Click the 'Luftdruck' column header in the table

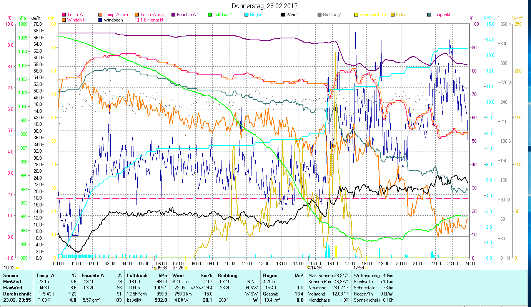137,276
